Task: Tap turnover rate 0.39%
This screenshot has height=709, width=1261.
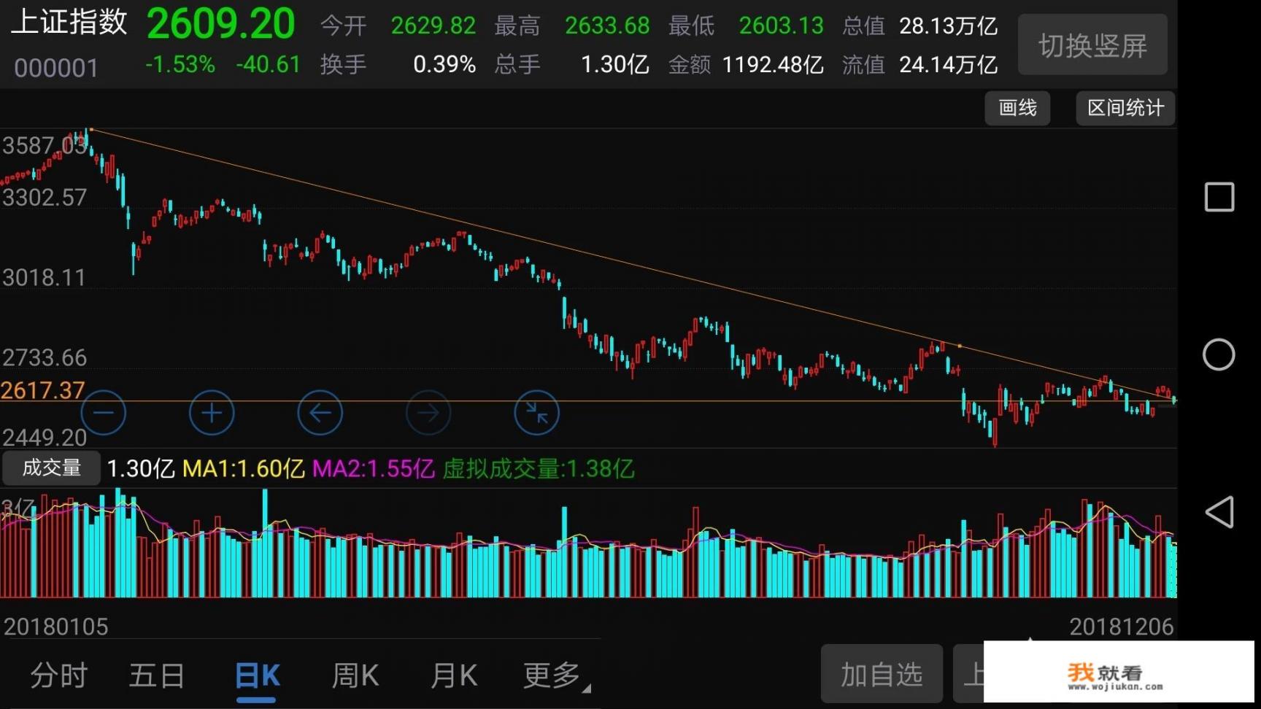Action: (x=444, y=65)
